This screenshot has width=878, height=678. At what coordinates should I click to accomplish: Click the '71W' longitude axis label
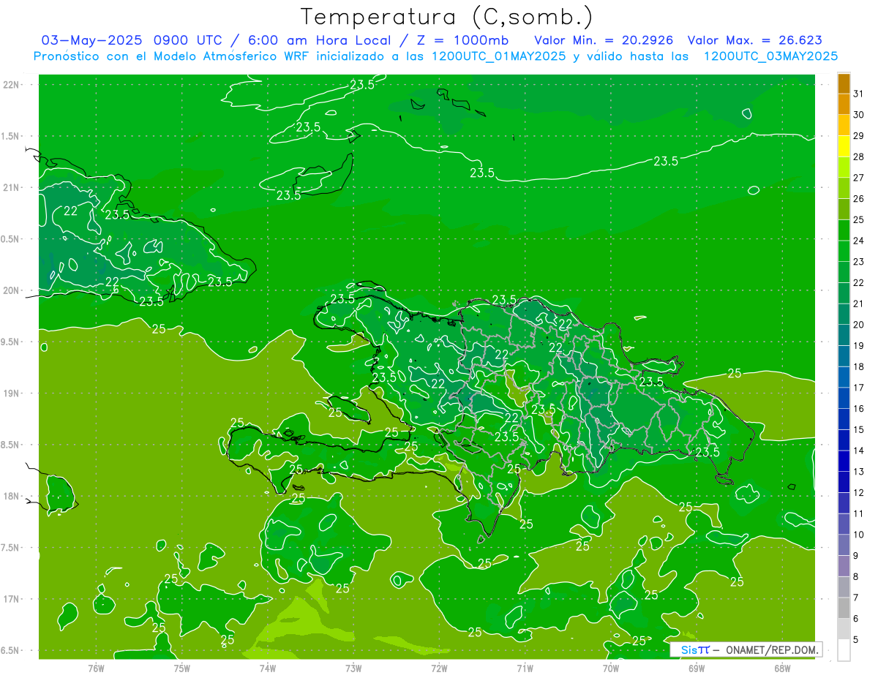coord(525,668)
